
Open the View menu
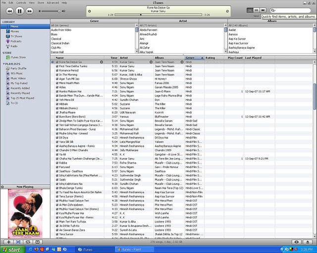pos(32,3)
